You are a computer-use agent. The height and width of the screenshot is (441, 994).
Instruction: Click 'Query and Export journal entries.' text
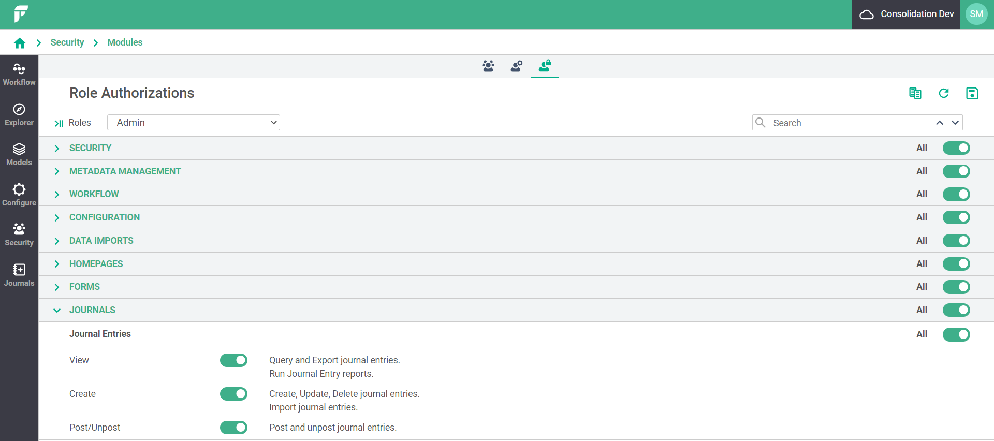point(334,360)
